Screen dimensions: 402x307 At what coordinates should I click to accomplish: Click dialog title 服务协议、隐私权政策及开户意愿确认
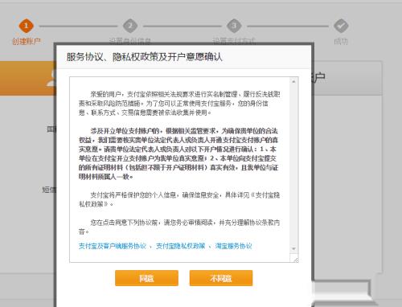[145, 57]
